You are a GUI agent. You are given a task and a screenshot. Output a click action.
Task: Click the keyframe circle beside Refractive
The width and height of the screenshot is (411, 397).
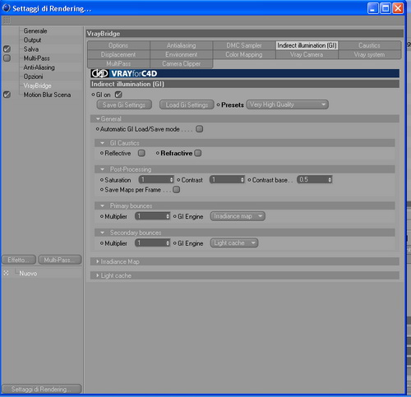coord(158,153)
